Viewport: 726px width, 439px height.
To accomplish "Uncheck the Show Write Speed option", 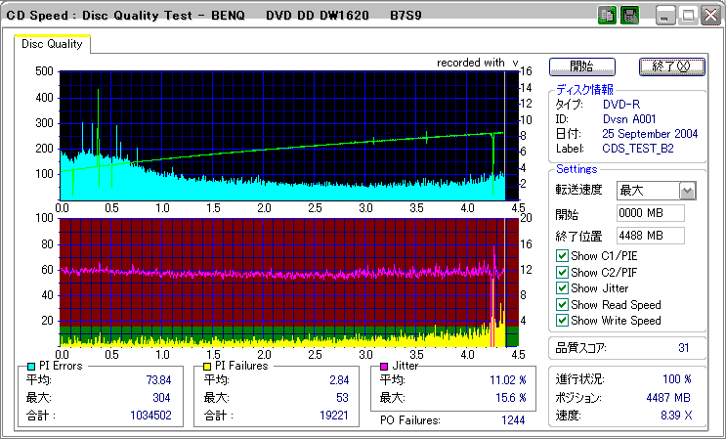I will tap(562, 320).
